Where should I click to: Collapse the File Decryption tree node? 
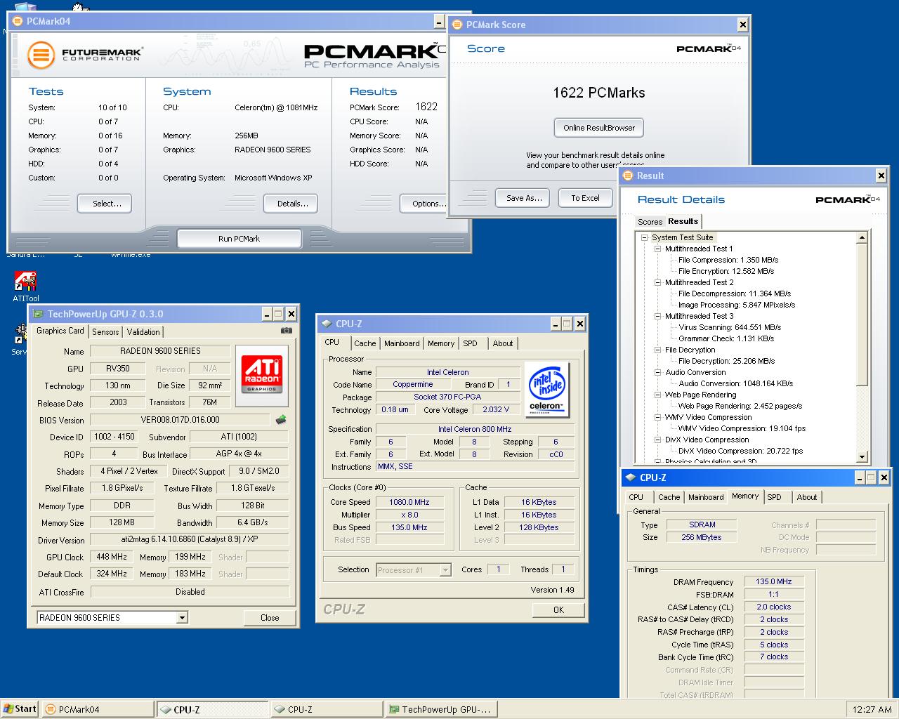(657, 350)
